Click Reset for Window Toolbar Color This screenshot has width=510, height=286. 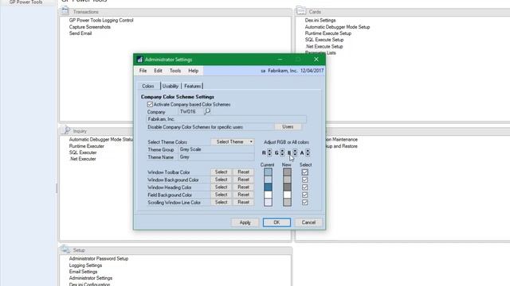pos(243,172)
